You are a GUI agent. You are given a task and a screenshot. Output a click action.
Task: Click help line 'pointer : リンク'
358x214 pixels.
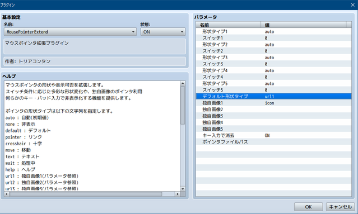[x=24, y=137]
